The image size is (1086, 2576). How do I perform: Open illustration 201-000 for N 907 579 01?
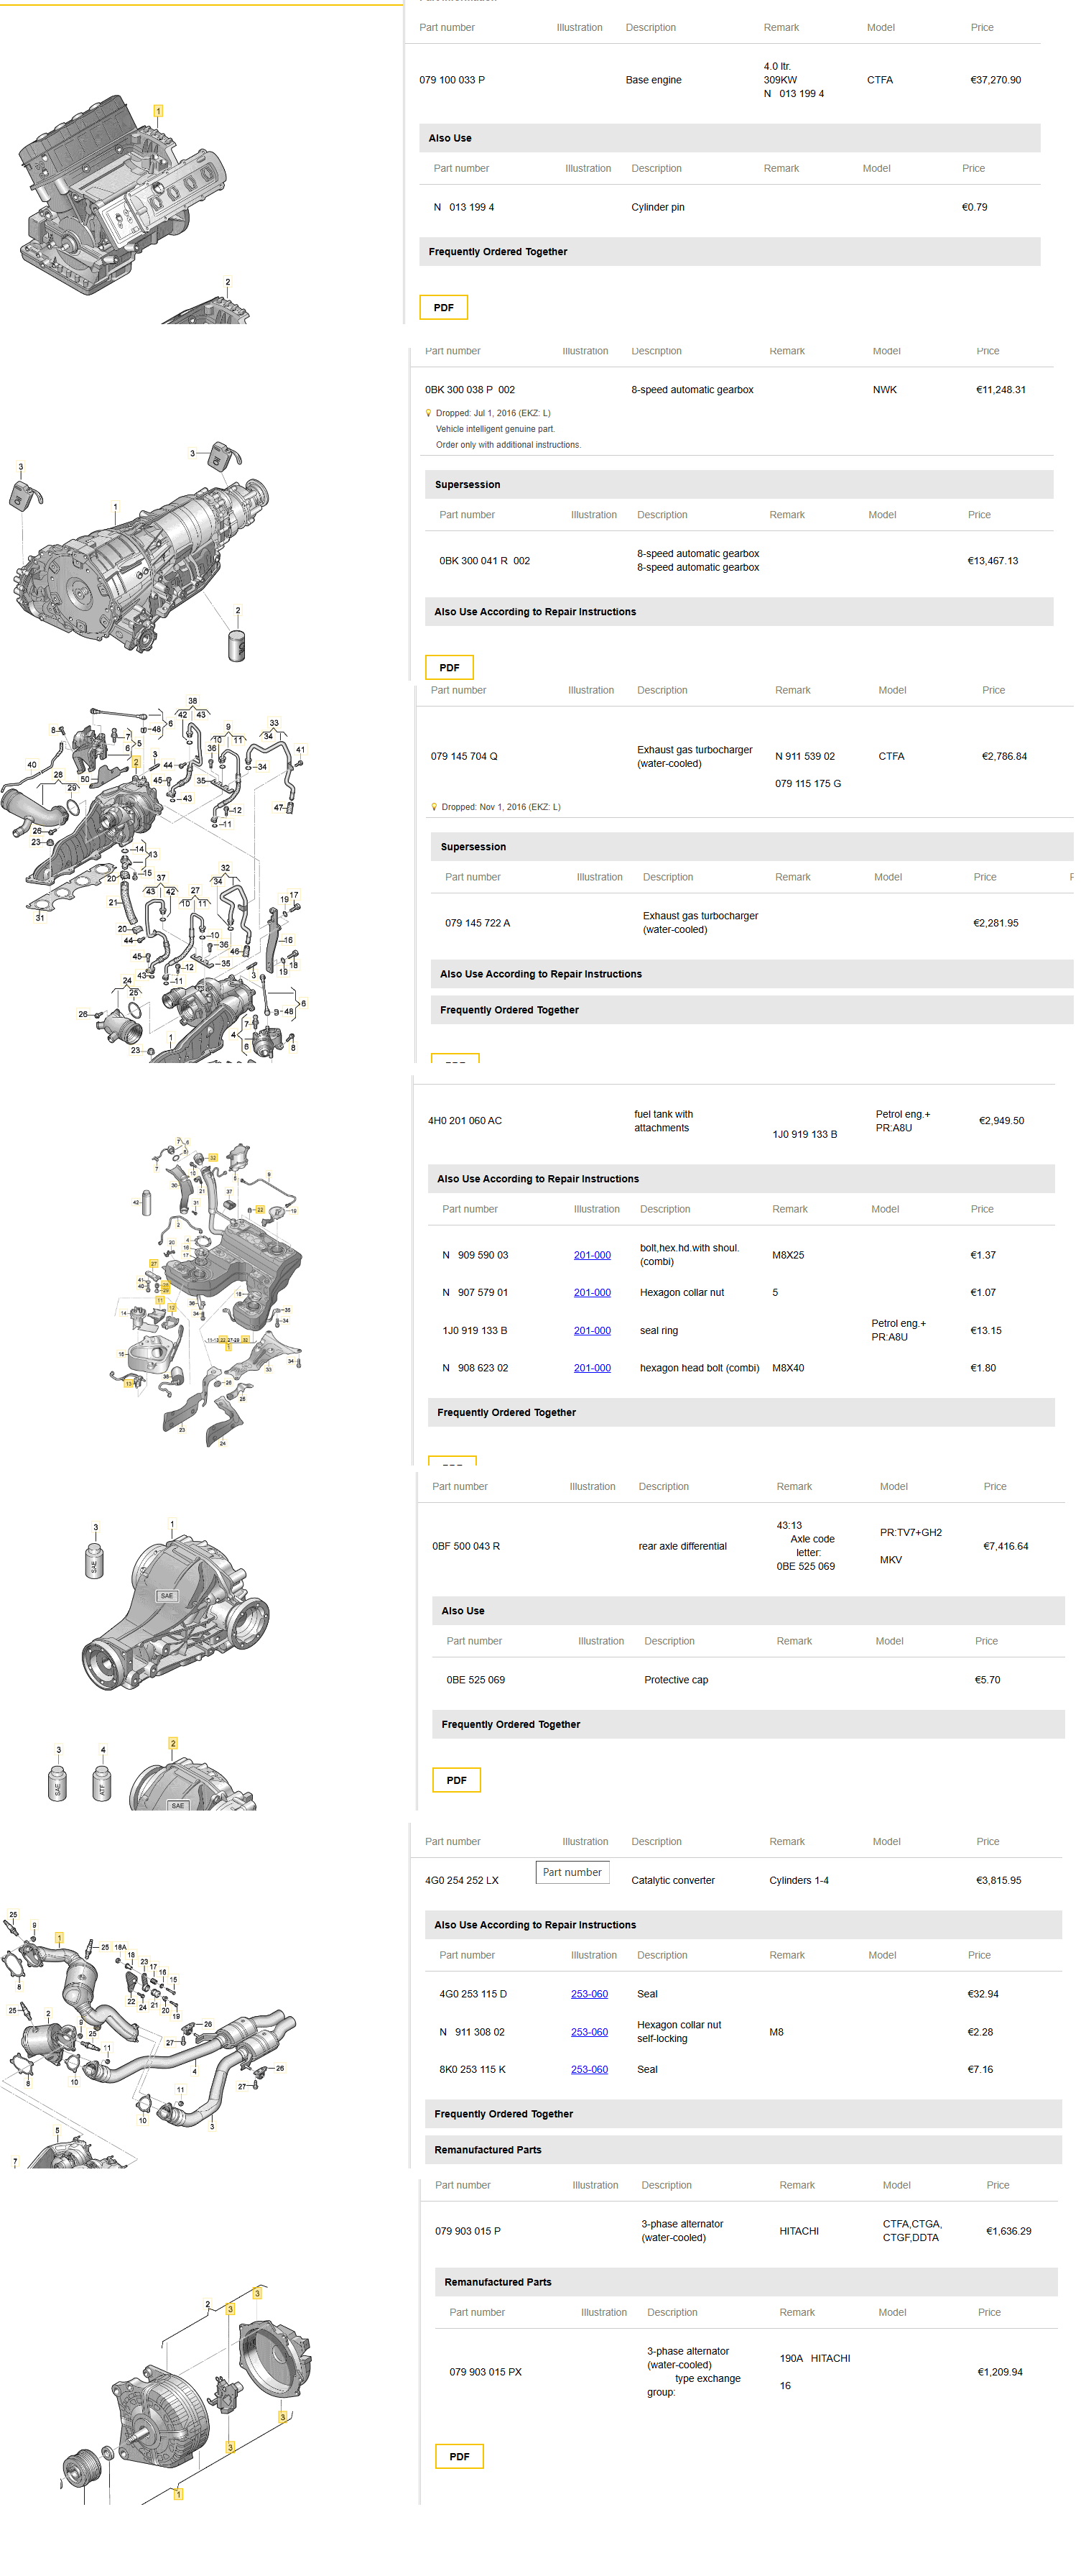(x=593, y=1292)
